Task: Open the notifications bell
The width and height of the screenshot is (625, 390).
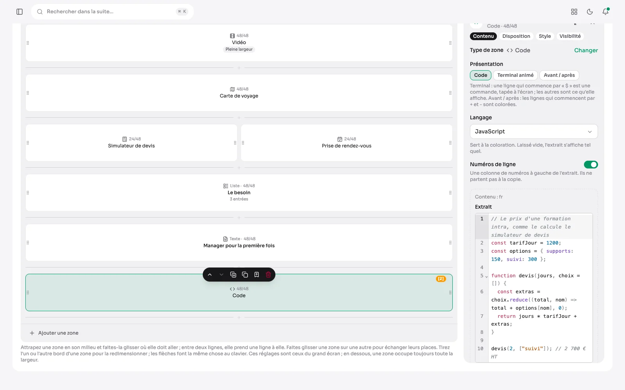Action: coord(605,12)
